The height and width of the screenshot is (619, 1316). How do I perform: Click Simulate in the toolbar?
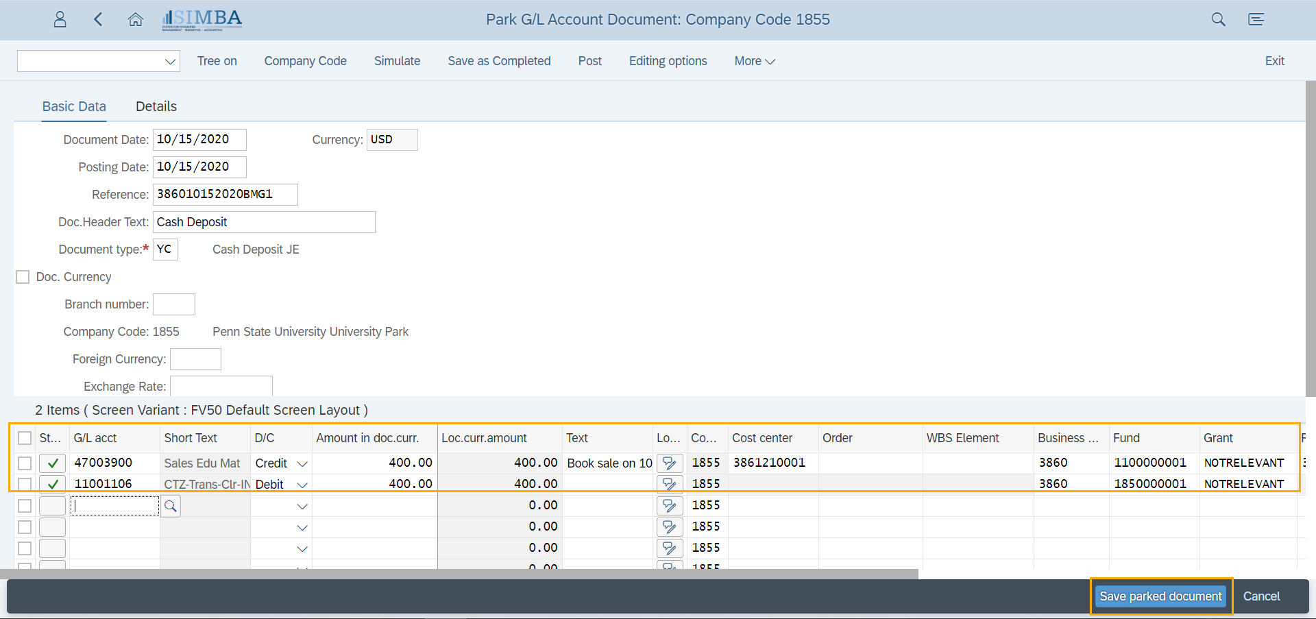click(398, 61)
